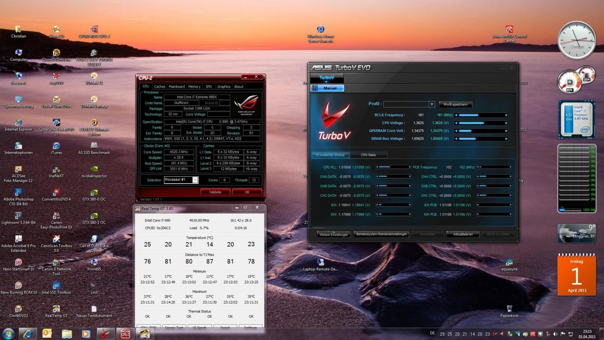This screenshot has height=340, width=604.
Task: Open the aquasuite desktop icon
Action: tap(509, 265)
